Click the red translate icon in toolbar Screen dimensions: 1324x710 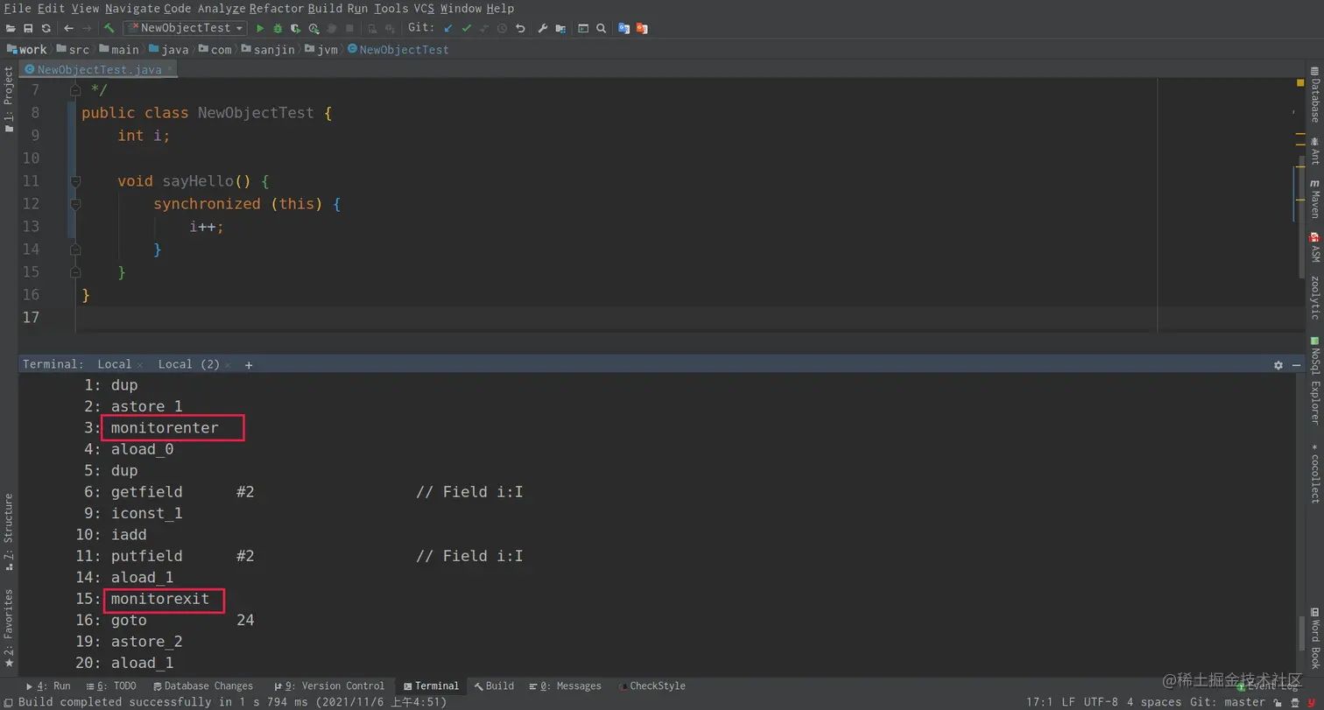(642, 28)
